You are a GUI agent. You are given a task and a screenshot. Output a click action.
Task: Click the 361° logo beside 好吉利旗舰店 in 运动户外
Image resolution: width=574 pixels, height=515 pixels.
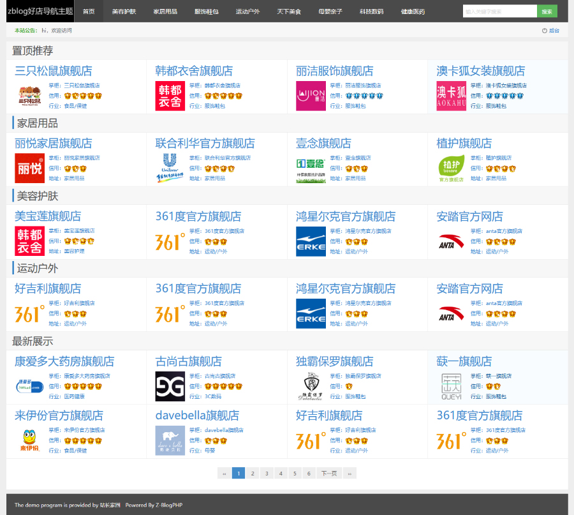29,313
